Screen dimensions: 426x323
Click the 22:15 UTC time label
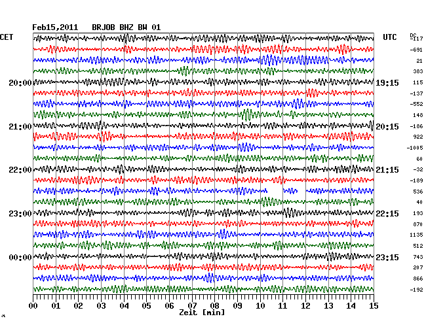387,214
